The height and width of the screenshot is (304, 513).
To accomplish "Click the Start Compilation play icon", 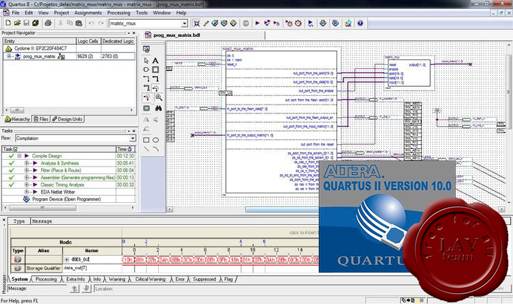I will [258, 23].
